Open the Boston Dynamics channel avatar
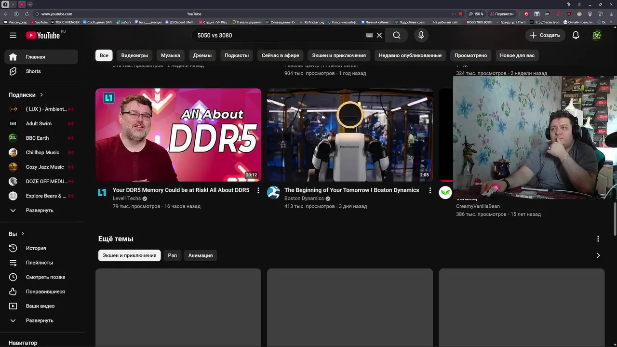 pos(273,192)
